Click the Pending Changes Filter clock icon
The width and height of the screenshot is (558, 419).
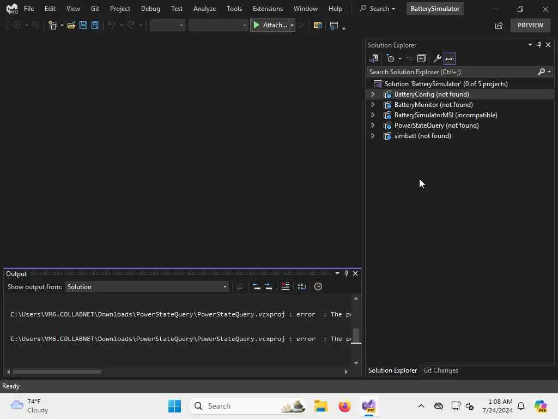click(x=390, y=58)
